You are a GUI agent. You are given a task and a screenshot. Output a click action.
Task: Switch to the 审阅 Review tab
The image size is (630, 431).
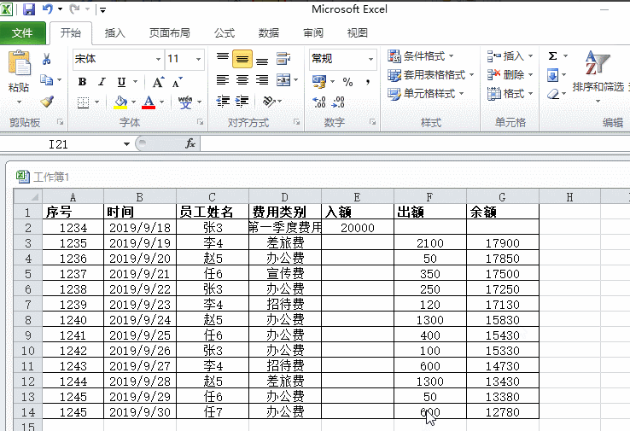pos(313,33)
